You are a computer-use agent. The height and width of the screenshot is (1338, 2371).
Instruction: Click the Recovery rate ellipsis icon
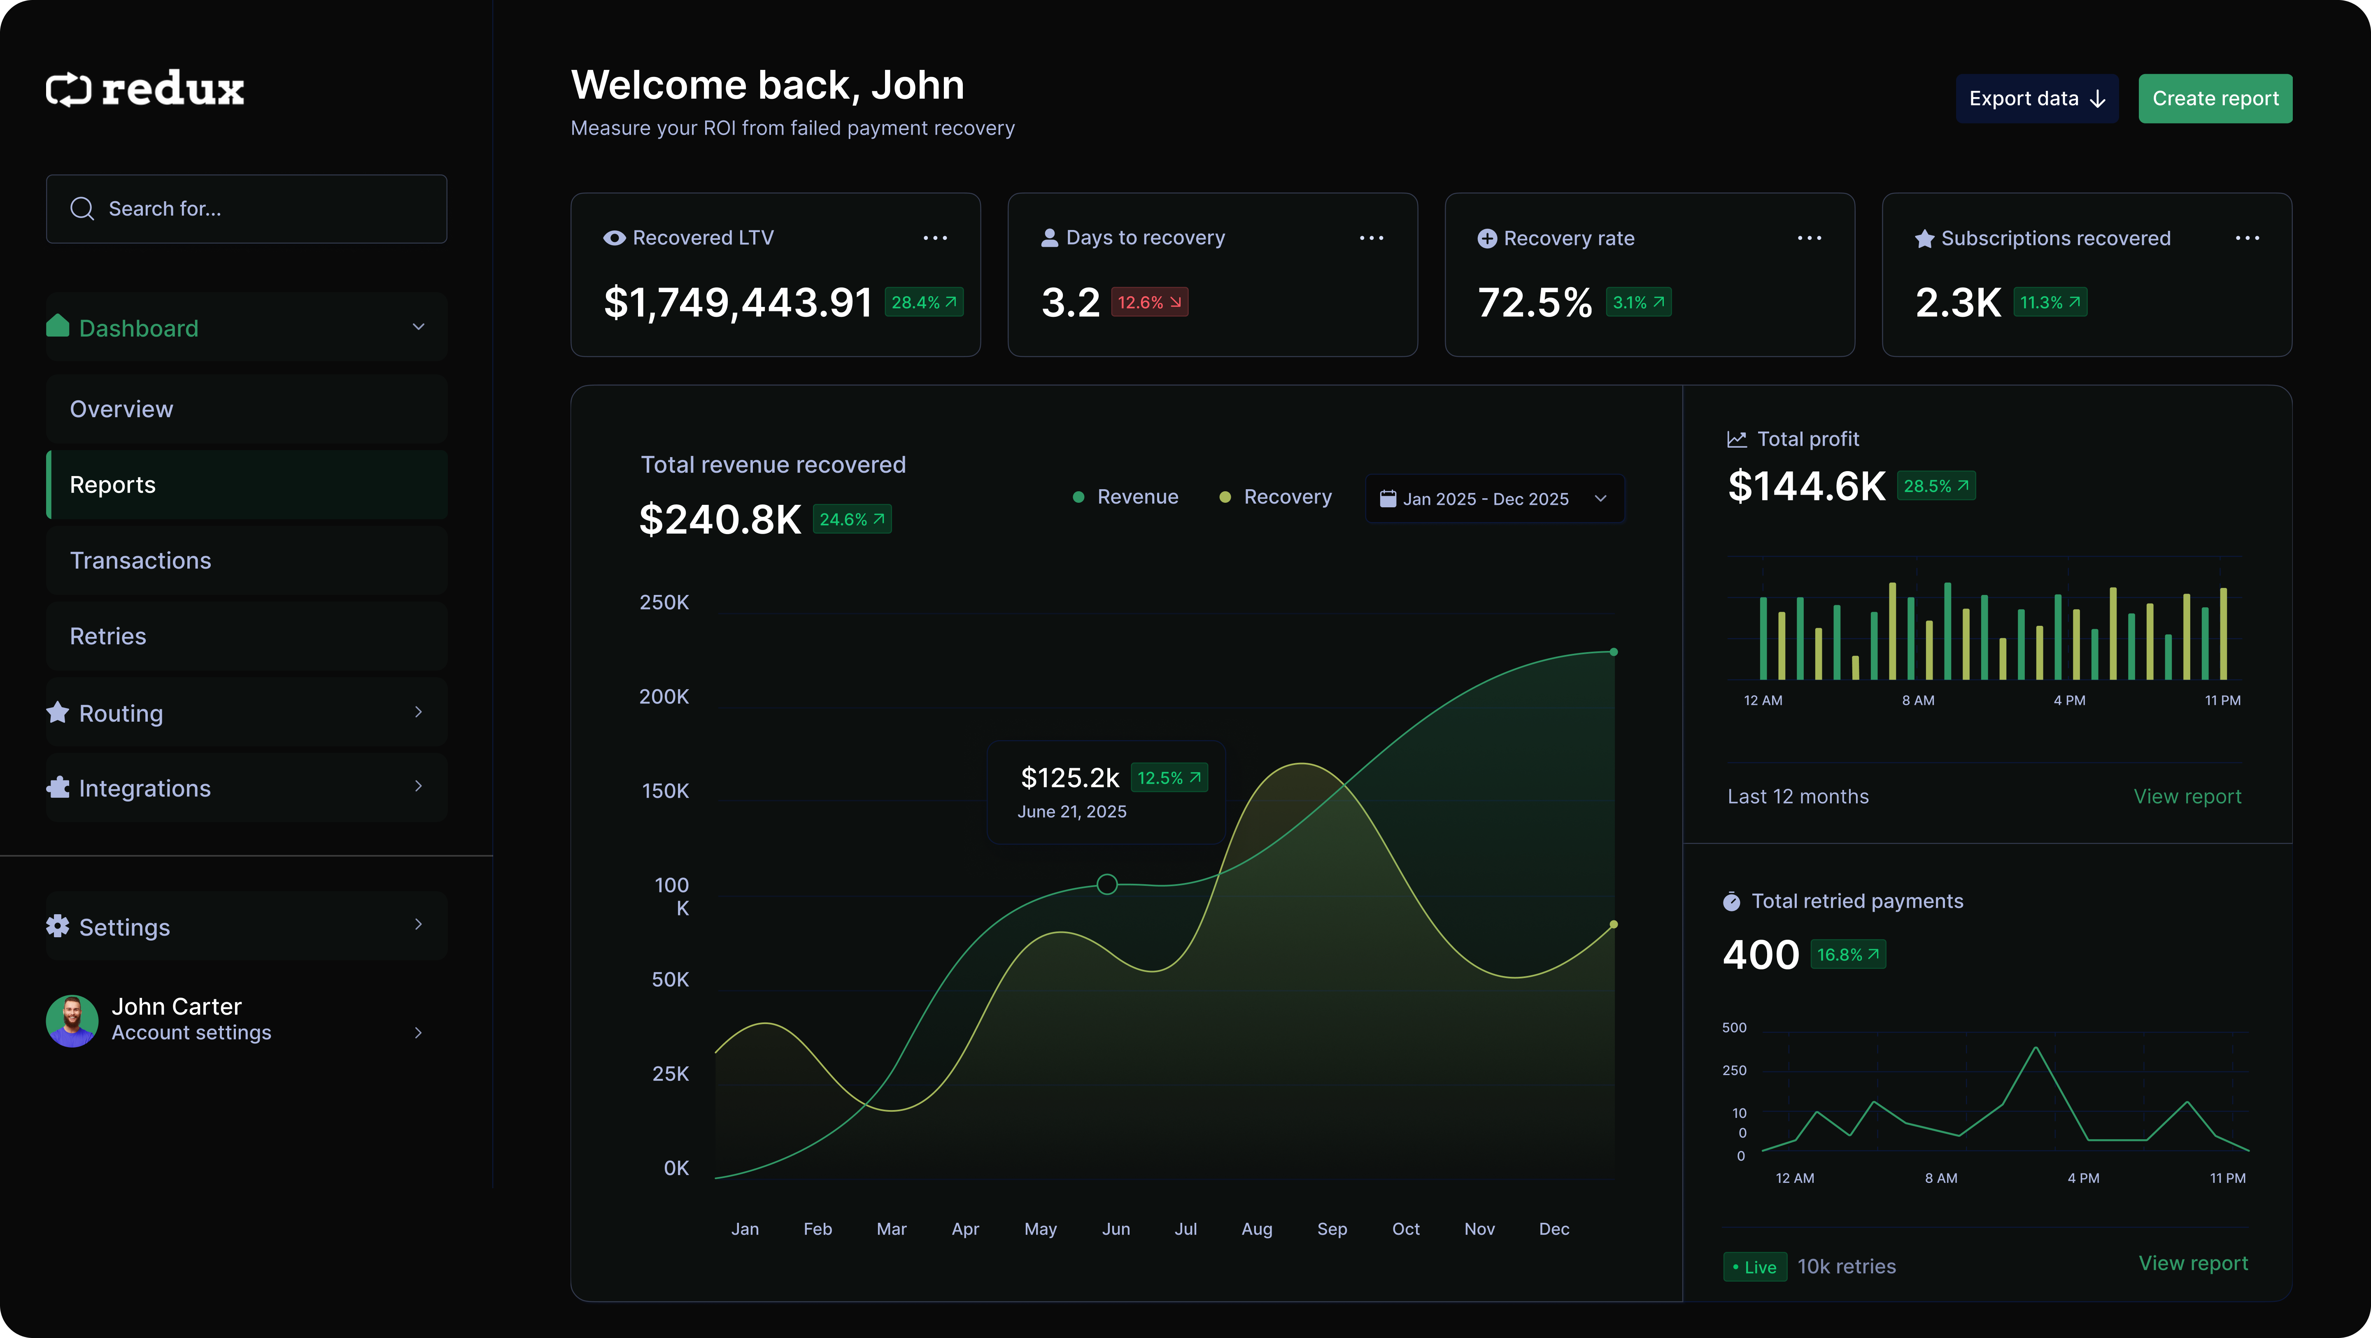pos(1809,238)
